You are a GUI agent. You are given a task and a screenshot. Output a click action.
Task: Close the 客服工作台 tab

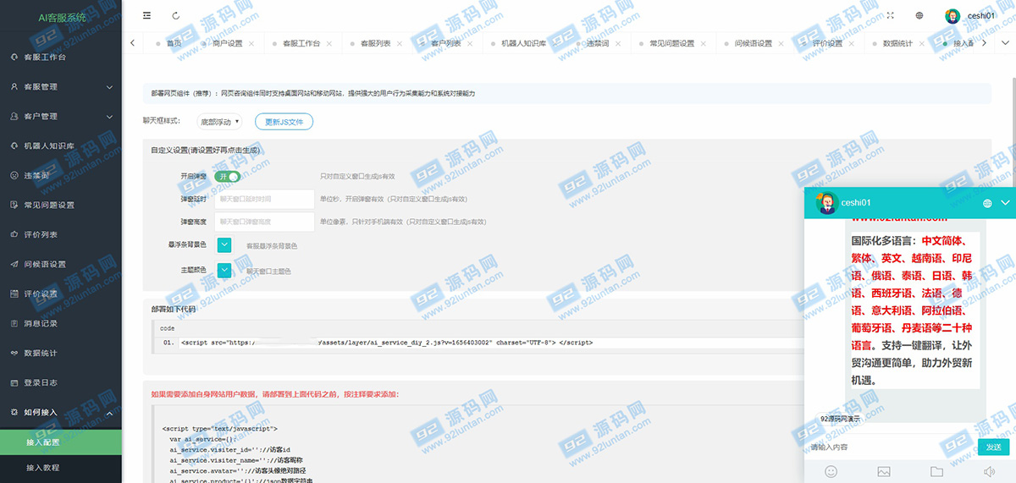coord(329,43)
